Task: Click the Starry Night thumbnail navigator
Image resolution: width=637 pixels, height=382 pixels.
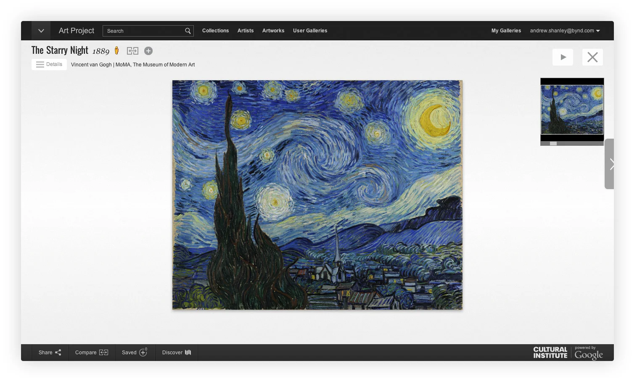Action: 572,110
